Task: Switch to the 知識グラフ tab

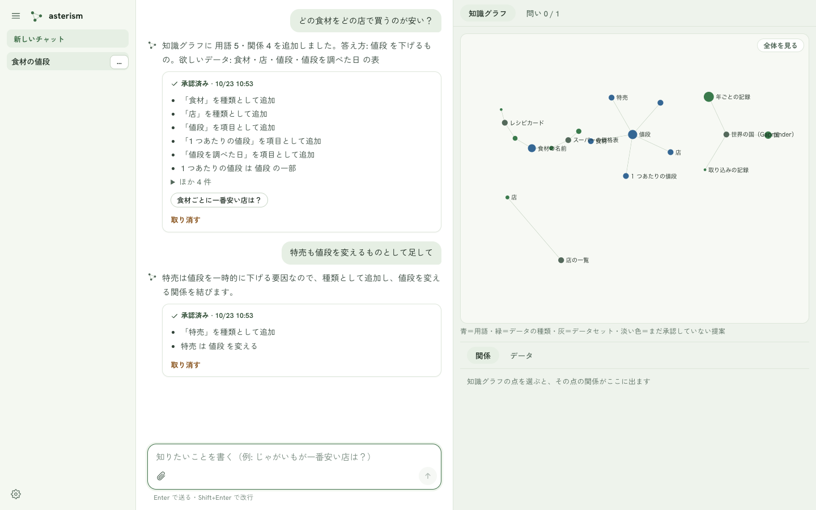Action: 487,14
